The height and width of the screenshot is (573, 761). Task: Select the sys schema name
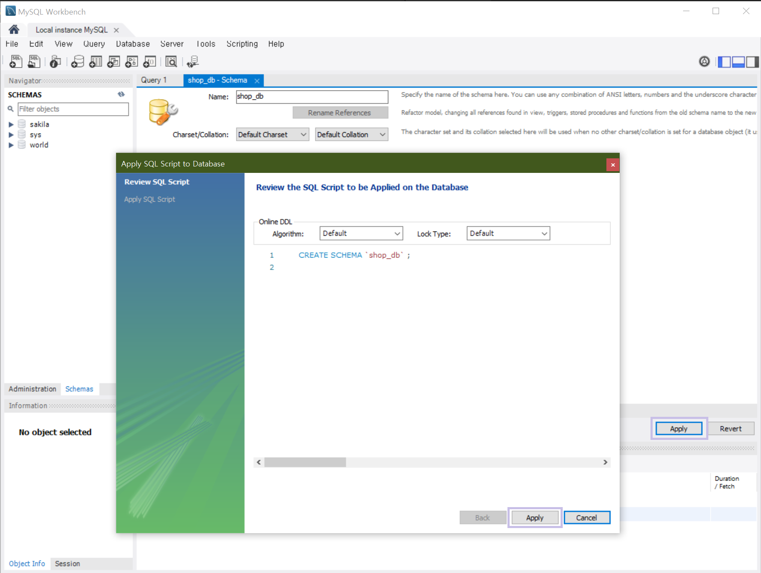click(36, 135)
